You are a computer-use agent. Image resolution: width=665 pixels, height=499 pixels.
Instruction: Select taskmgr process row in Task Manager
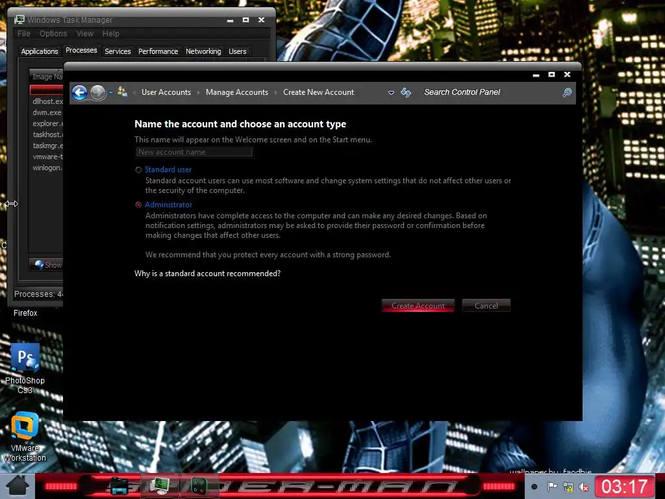(x=46, y=146)
